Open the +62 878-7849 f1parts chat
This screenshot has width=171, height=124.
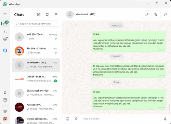(36, 37)
